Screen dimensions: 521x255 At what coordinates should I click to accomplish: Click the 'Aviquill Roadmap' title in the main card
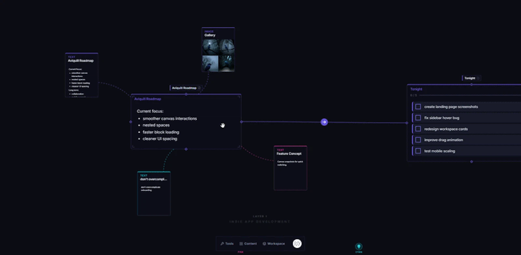coord(148,99)
